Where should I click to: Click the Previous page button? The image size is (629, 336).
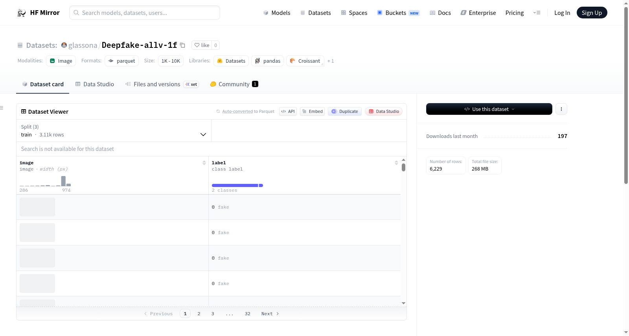(x=158, y=314)
